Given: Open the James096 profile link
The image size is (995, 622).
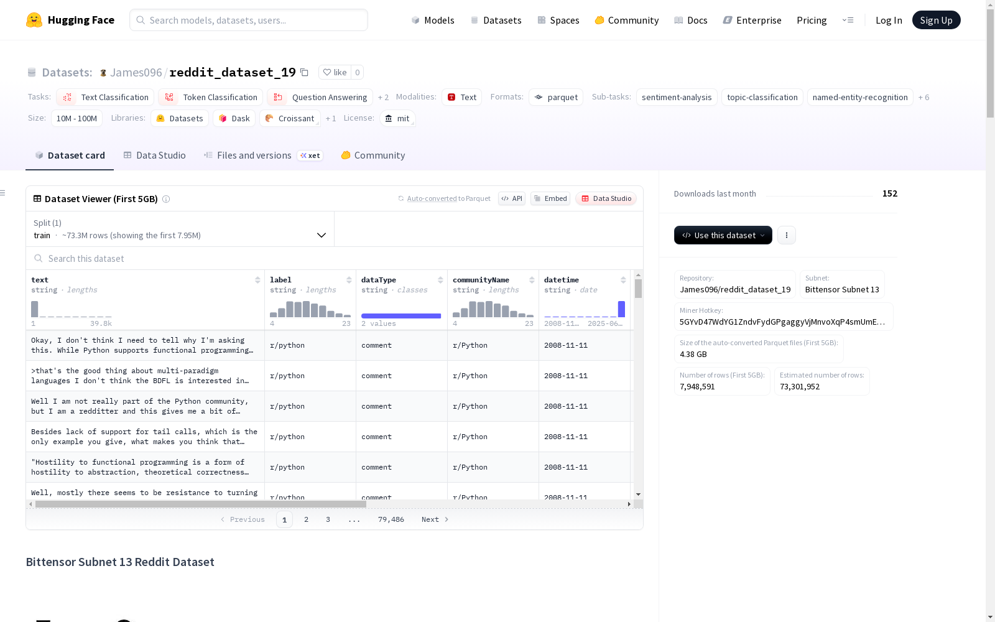Looking at the screenshot, I should (x=136, y=72).
